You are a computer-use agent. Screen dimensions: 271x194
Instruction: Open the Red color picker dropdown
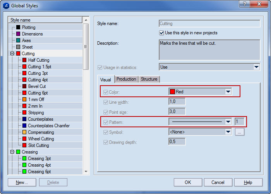(x=228, y=92)
